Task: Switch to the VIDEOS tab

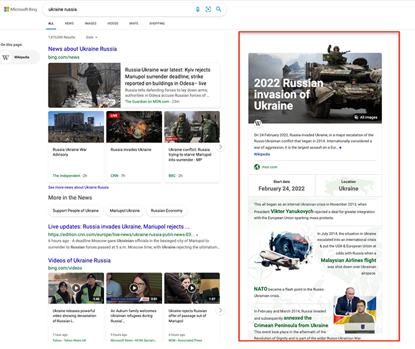Action: (113, 23)
